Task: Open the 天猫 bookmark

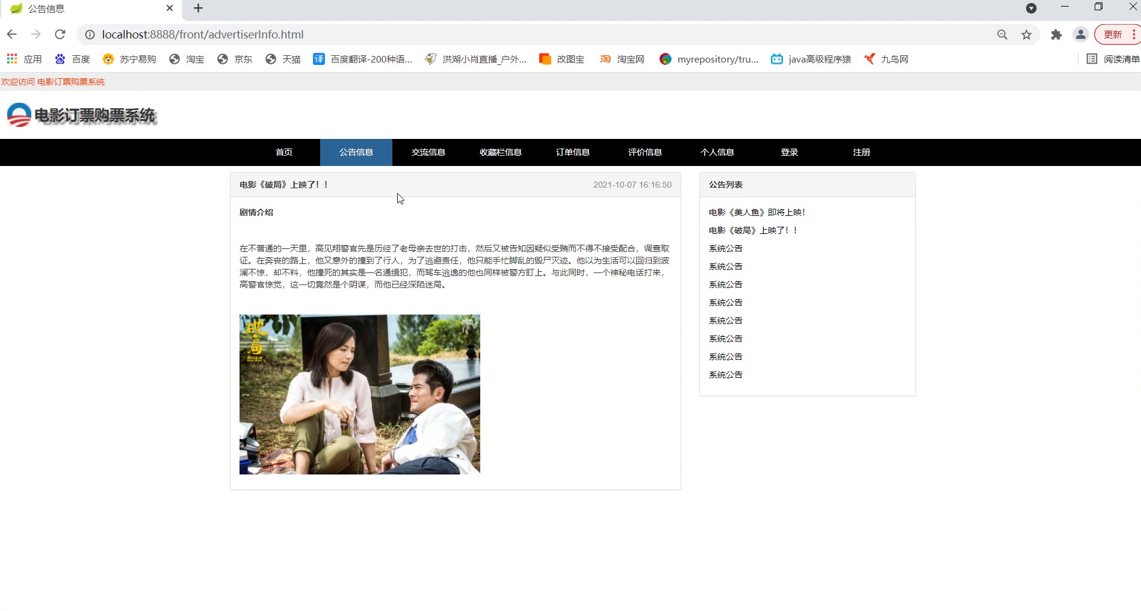Action: [283, 59]
